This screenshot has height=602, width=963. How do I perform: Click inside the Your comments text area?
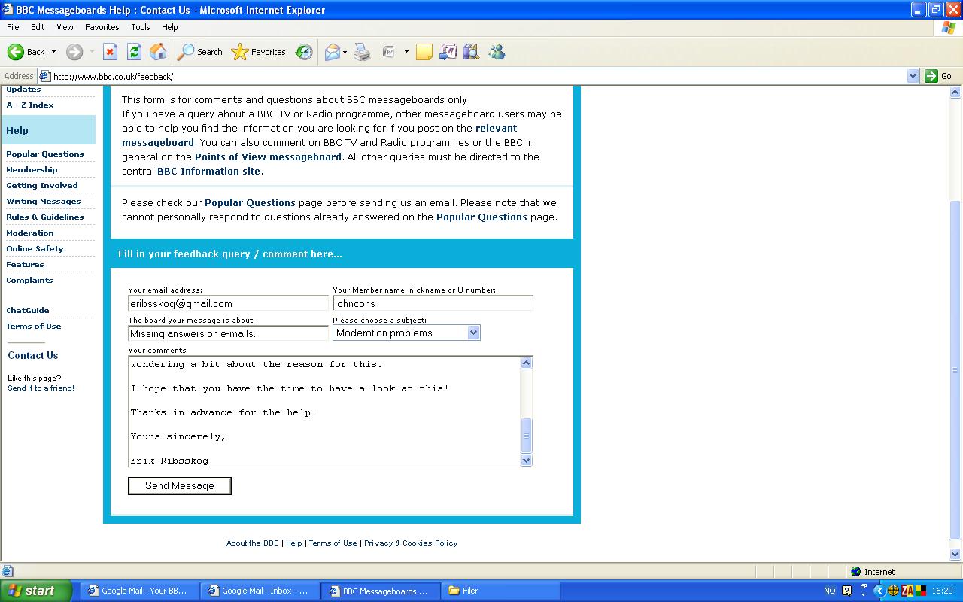click(x=325, y=412)
